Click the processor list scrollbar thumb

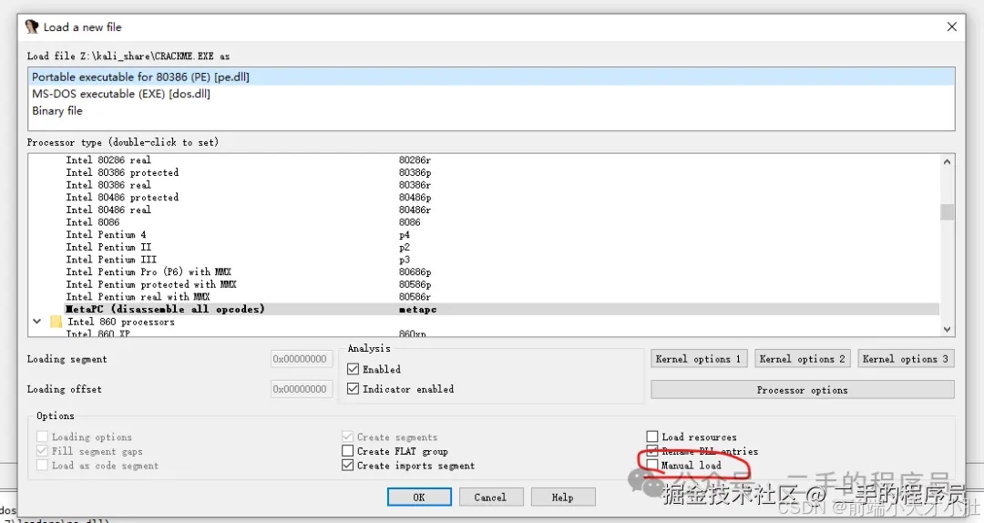(x=947, y=212)
